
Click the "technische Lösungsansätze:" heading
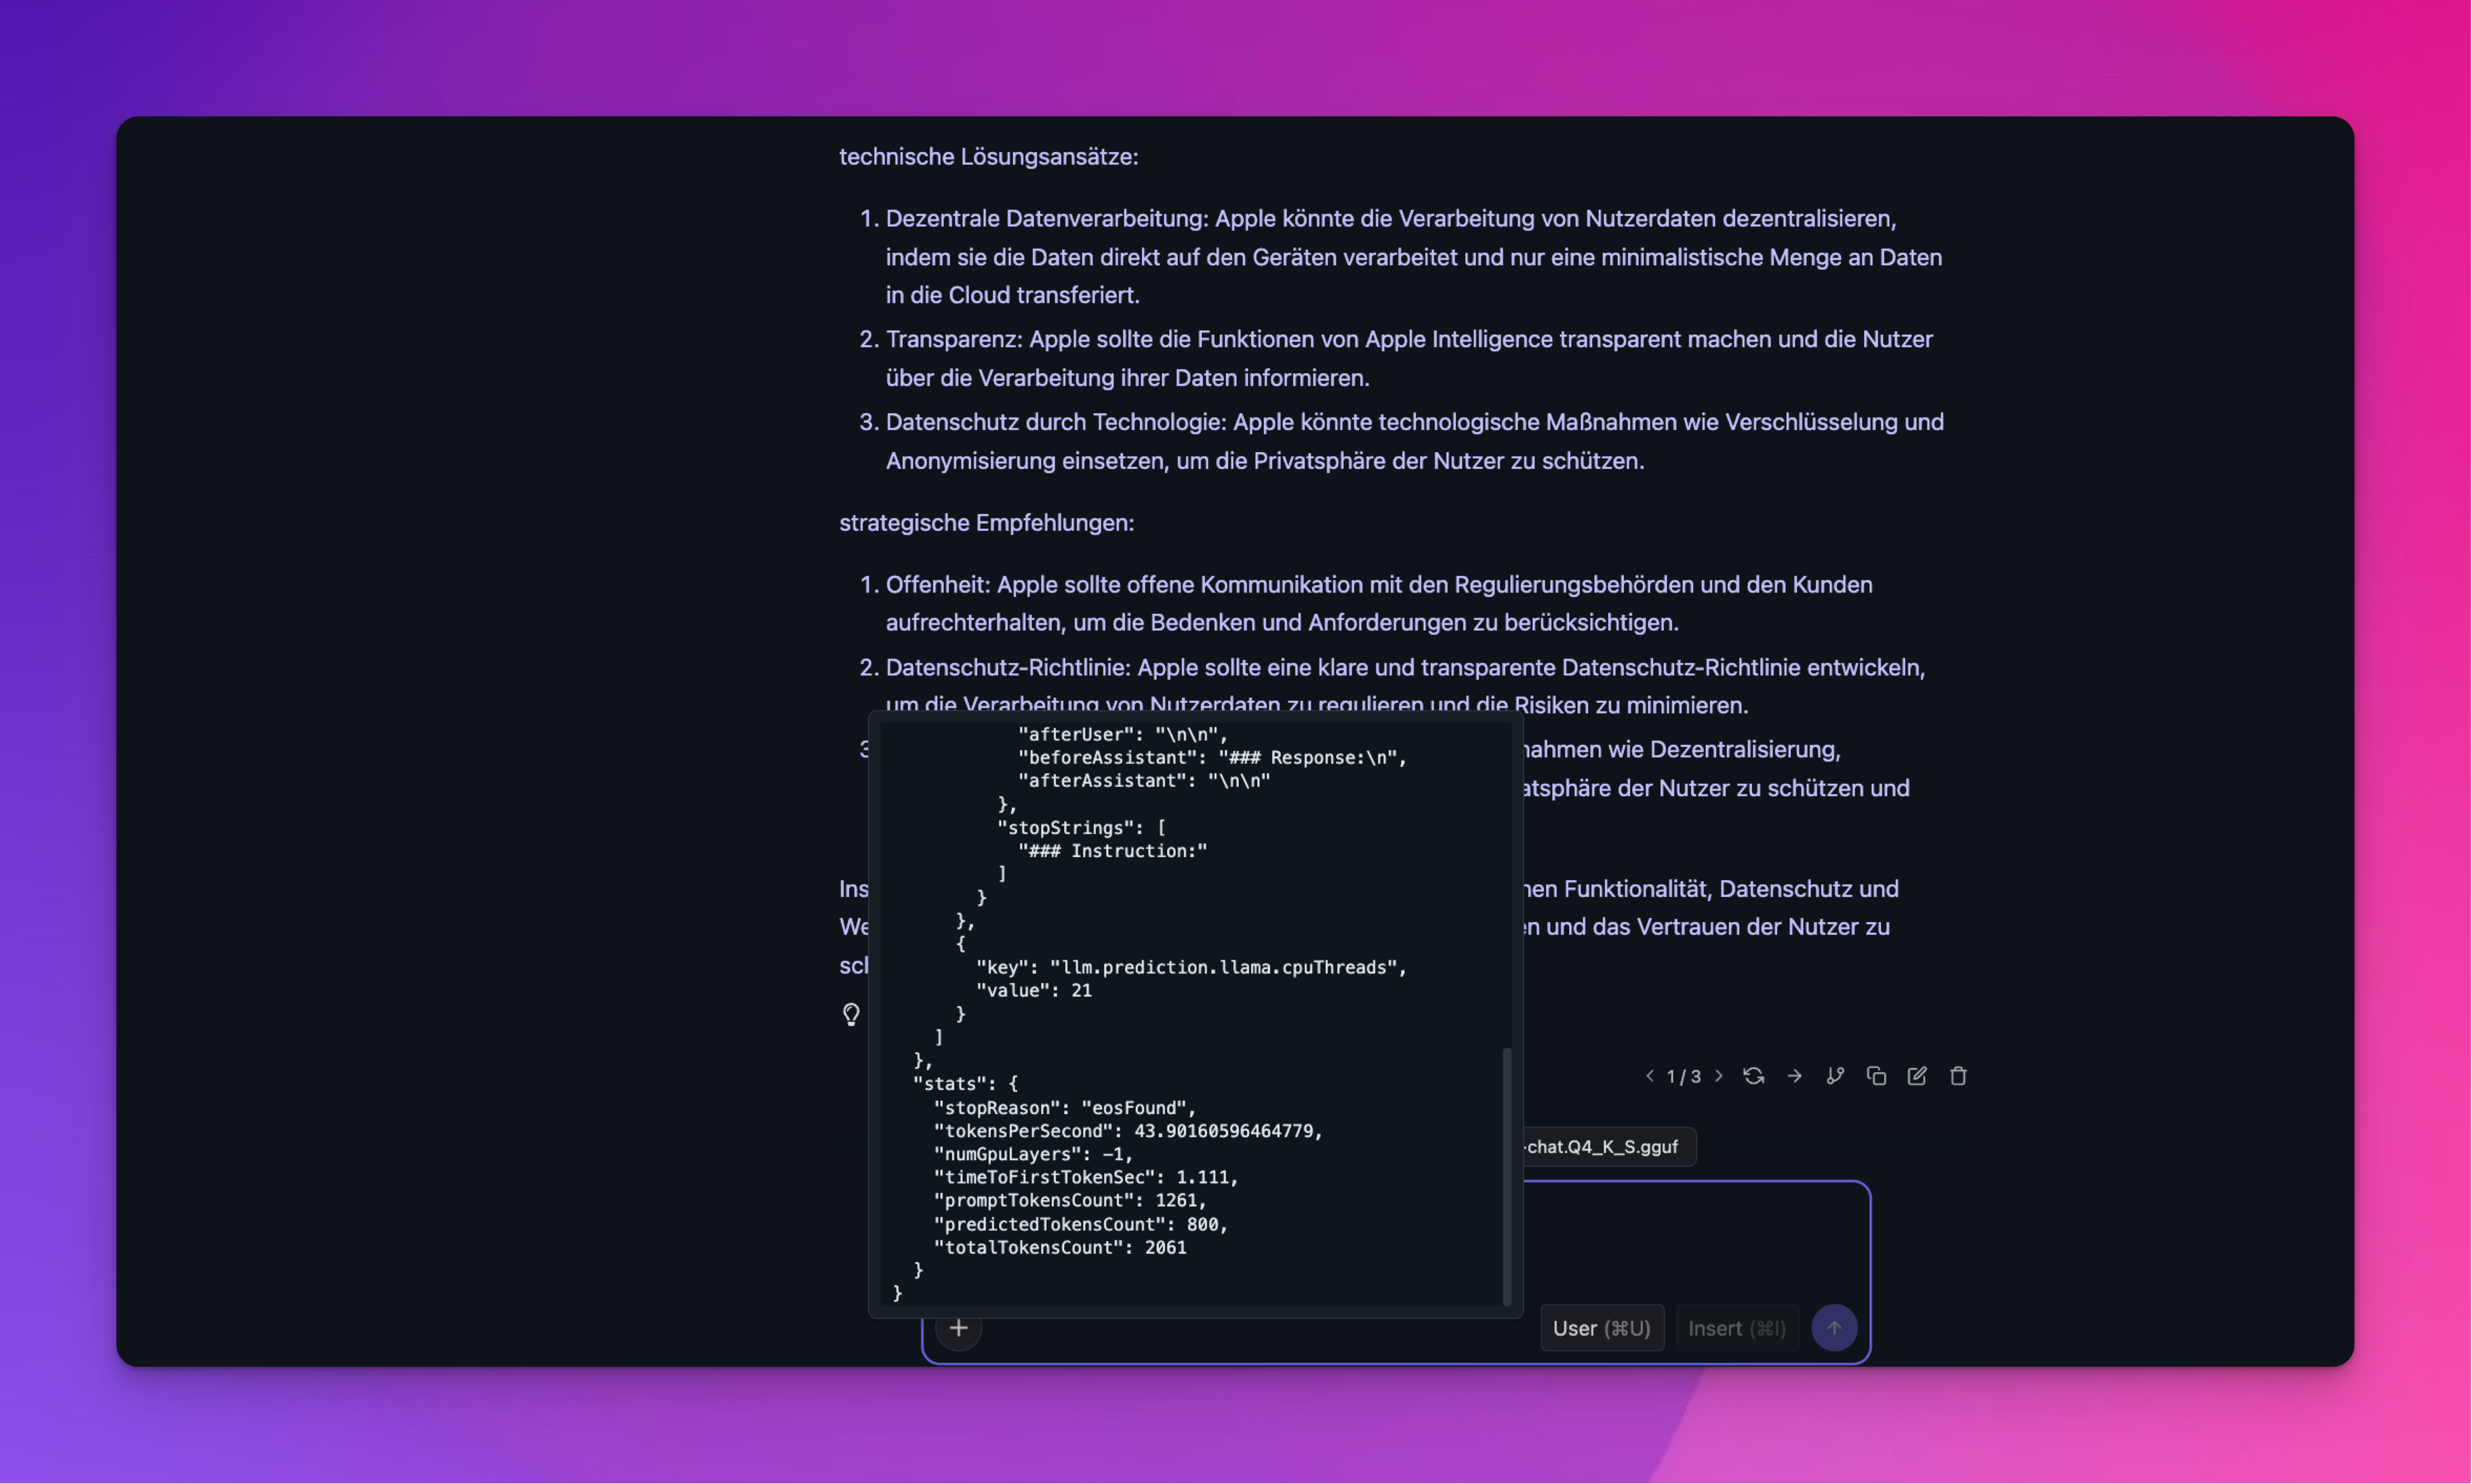(989, 156)
